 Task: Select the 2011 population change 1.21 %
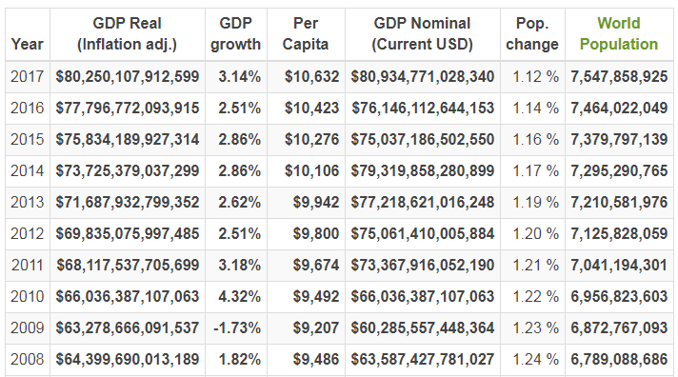(x=535, y=265)
